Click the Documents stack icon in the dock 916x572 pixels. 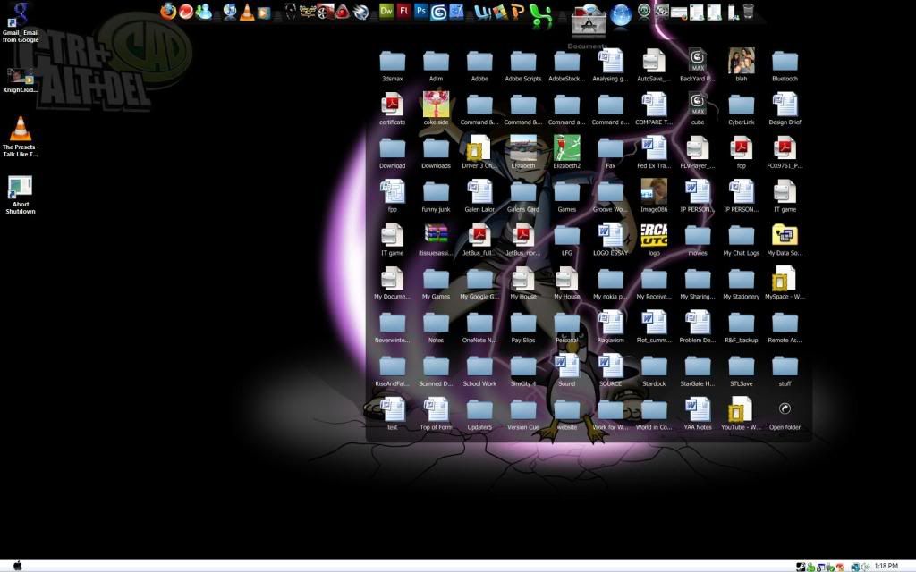pos(589,21)
